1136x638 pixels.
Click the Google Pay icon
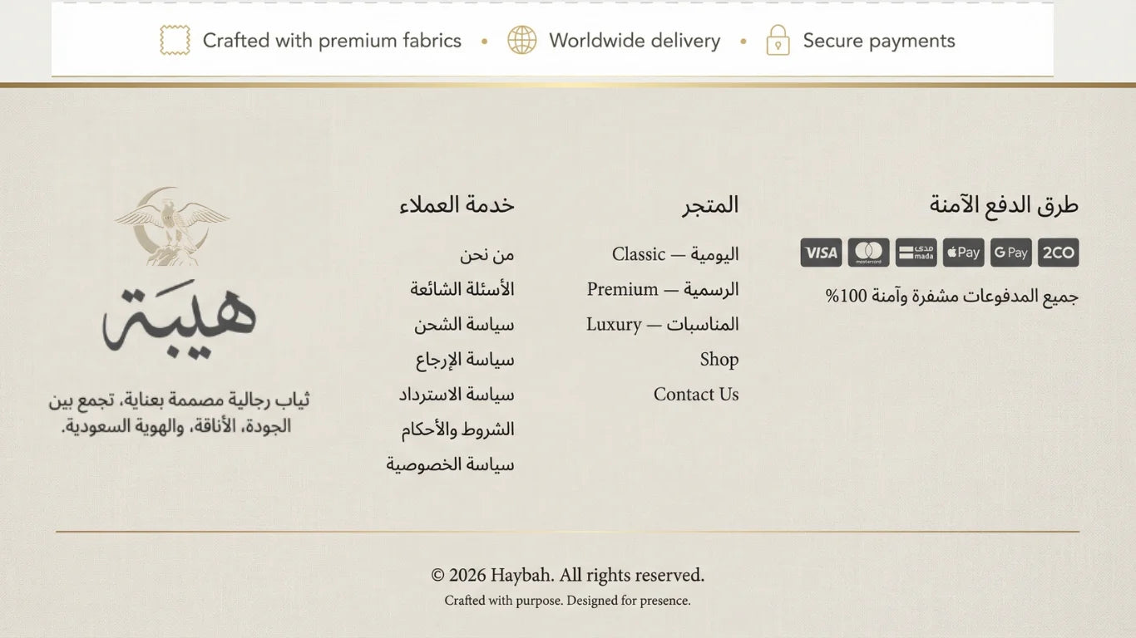point(1010,253)
